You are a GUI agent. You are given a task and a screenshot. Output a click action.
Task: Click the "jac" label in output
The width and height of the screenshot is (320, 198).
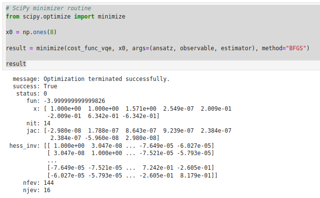(32, 131)
